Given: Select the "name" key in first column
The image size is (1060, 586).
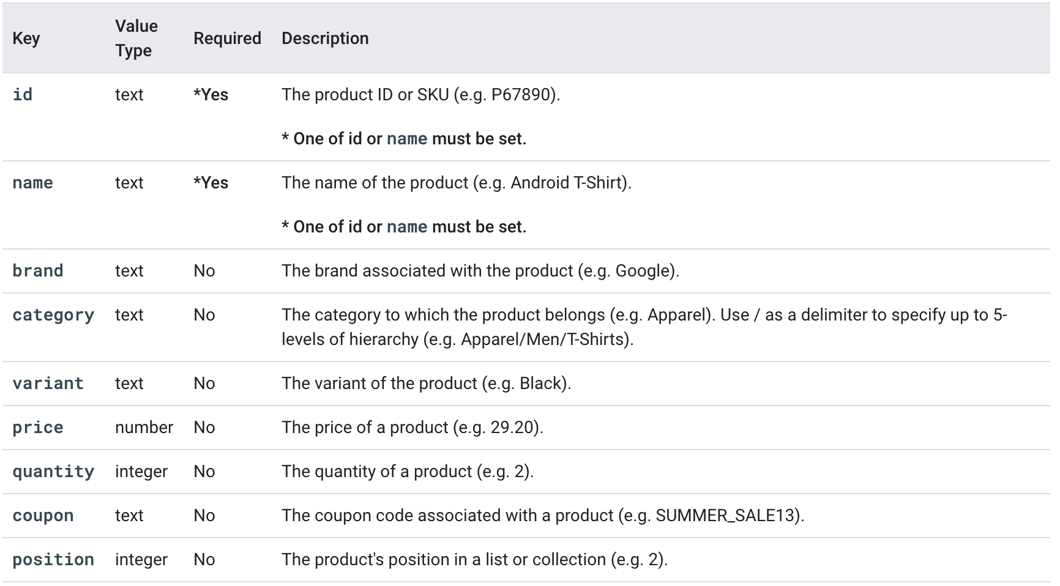Looking at the screenshot, I should [x=33, y=183].
